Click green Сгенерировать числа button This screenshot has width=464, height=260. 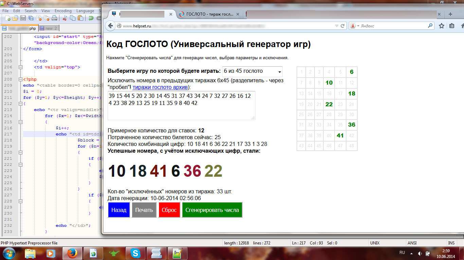pyautogui.click(x=212, y=210)
